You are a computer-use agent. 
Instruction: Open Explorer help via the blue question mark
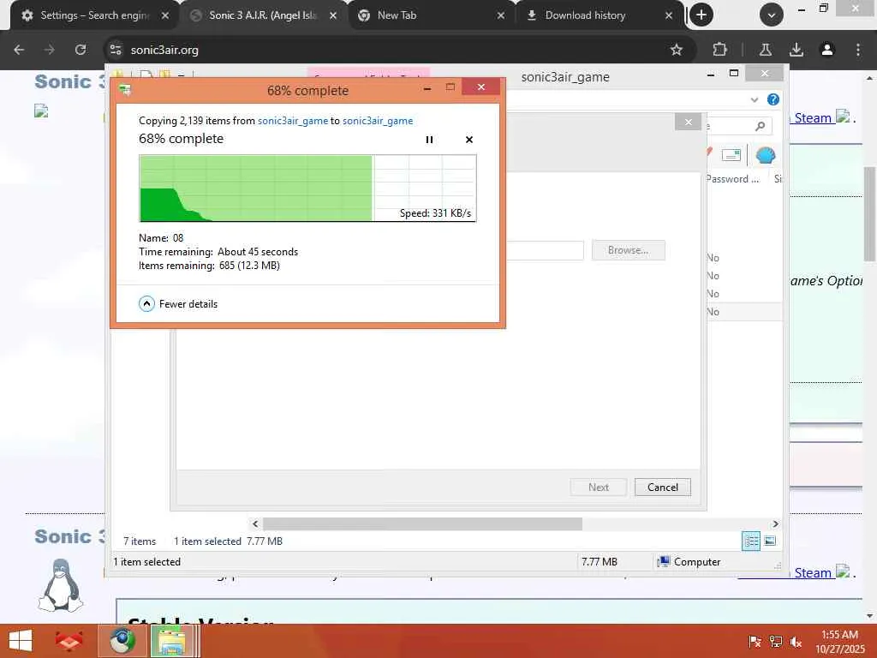click(x=773, y=99)
